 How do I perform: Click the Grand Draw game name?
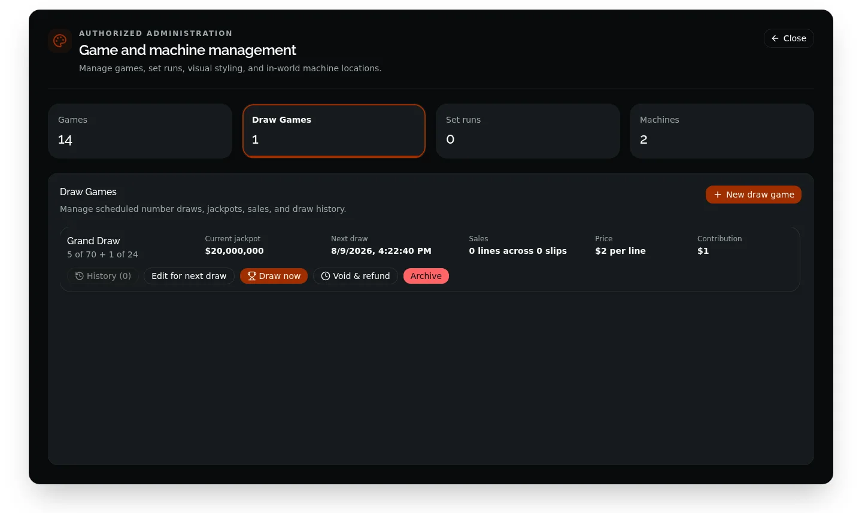93,241
